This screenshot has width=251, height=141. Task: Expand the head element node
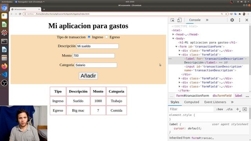click(173, 34)
